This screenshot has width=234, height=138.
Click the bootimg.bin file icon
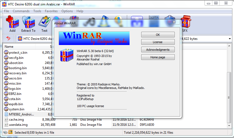coord(6,68)
